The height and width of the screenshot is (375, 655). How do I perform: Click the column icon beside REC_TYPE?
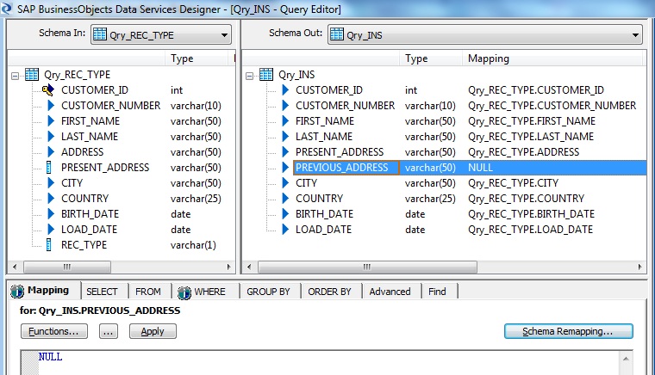(49, 245)
